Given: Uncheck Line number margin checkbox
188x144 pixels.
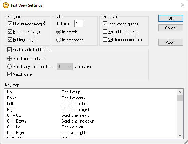Looking at the screenshot, I should pyautogui.click(x=10, y=24).
